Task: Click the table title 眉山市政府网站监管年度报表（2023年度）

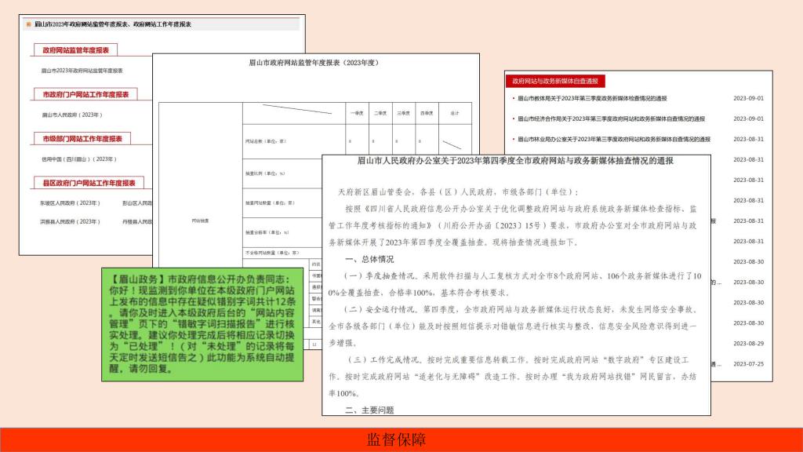Action: coord(315,63)
